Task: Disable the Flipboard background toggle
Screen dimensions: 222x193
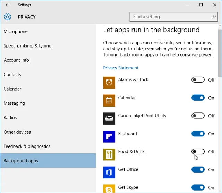Action: click(198, 134)
